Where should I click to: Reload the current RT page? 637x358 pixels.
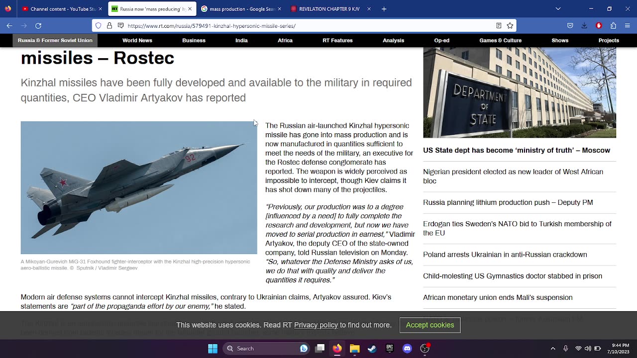pos(38,25)
